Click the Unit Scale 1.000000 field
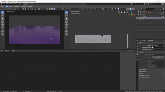This screenshot has height=92, width=165. pos(158,57)
